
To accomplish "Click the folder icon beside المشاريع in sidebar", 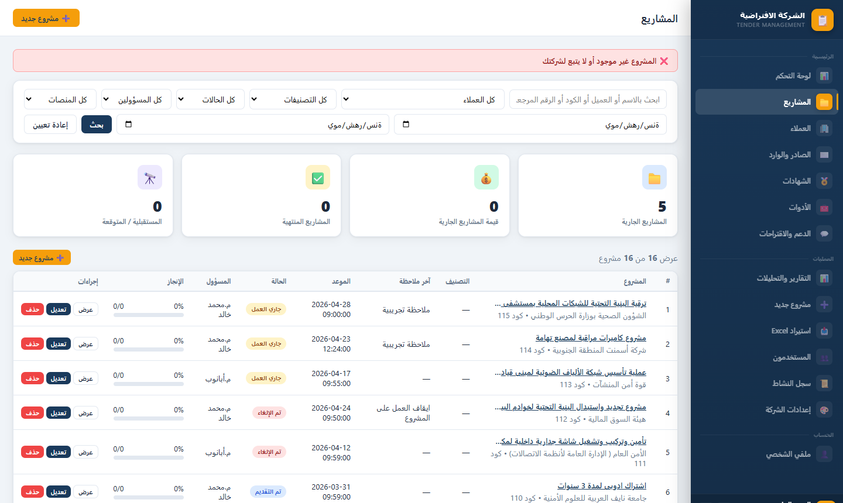I will point(824,102).
